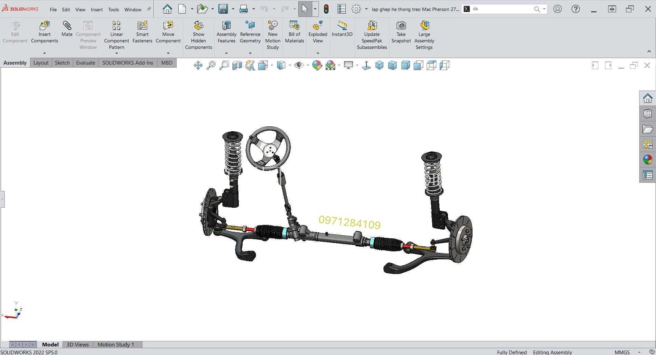The image size is (656, 355).
Task: Expand Linear Component Pattern dropdown arrow
Action: pos(117,53)
